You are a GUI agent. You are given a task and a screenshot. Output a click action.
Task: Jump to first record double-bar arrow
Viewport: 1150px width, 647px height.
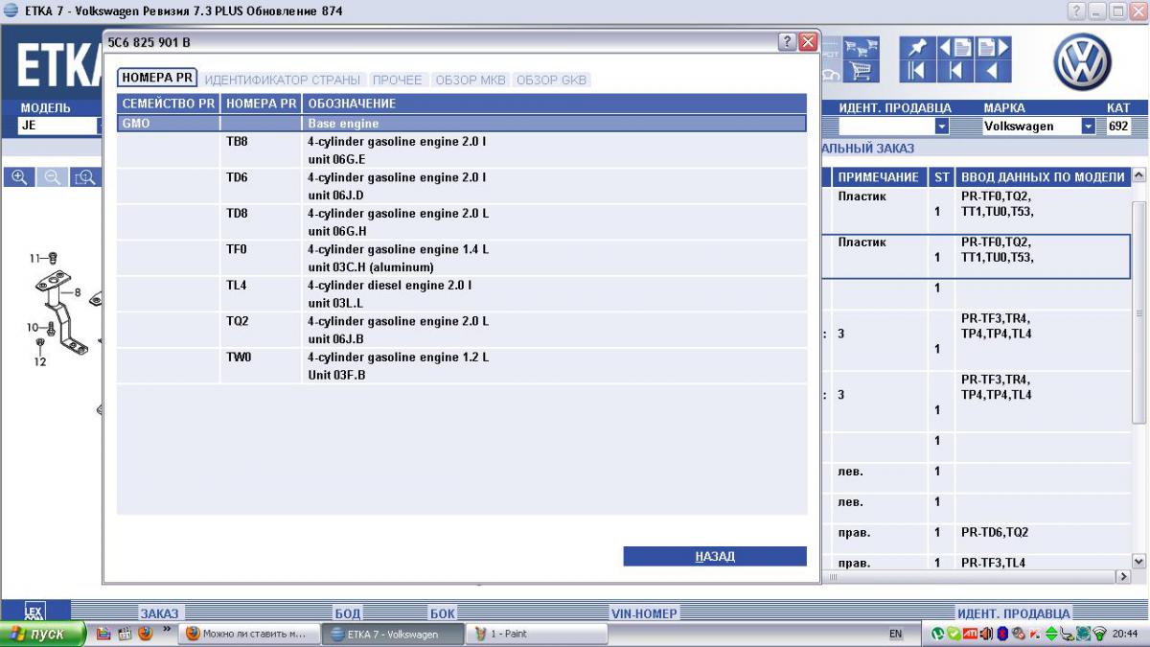(916, 71)
